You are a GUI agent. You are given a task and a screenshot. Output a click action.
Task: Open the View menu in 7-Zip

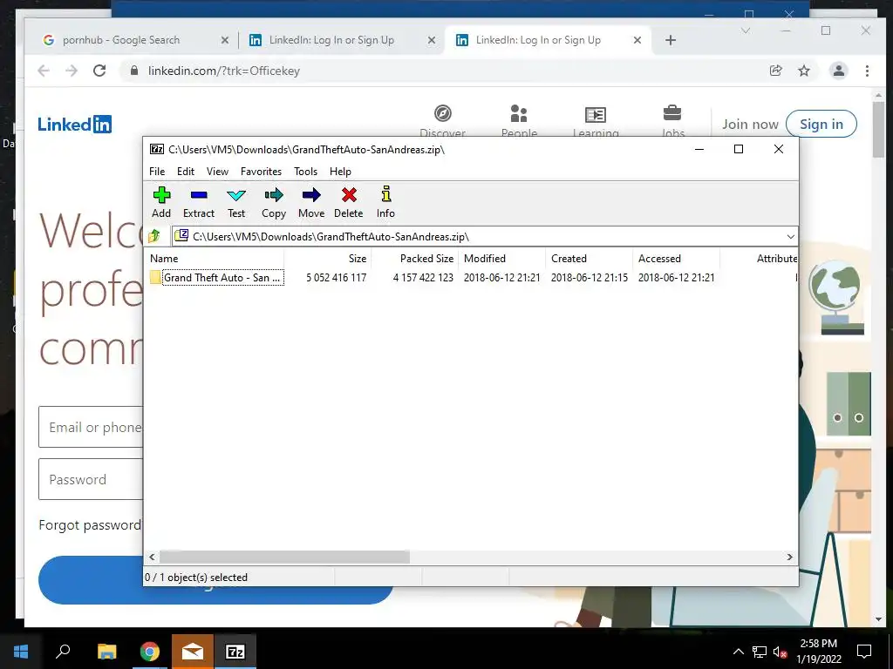coord(217,172)
